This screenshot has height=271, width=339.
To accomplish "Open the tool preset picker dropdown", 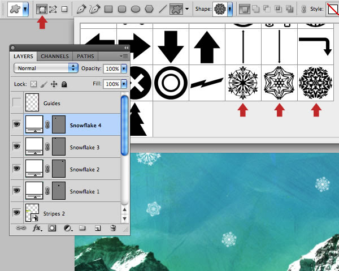I will pos(25,9).
